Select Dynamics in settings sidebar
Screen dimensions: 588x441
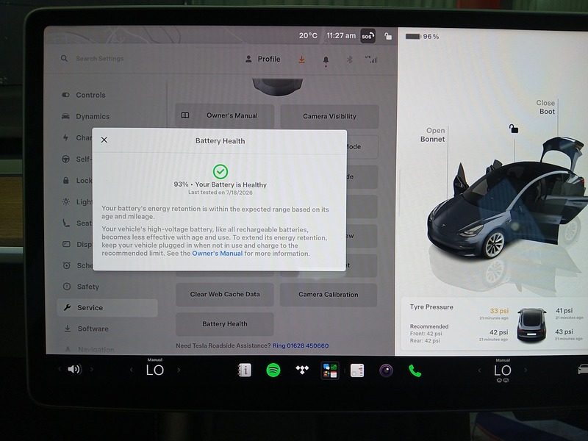point(93,117)
